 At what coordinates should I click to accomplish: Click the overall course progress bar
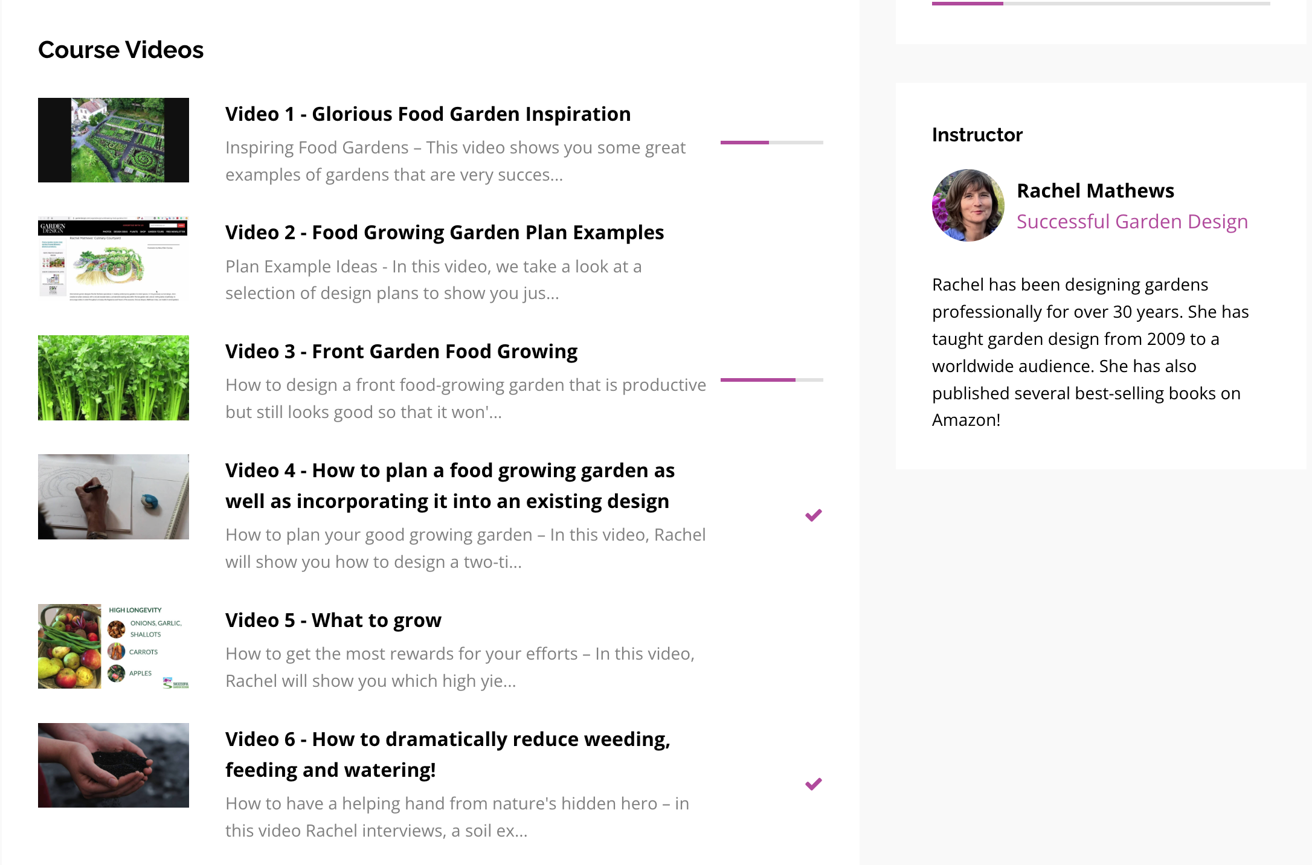tap(1101, 4)
